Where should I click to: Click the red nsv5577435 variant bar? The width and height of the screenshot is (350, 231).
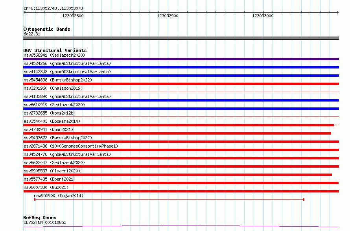[181, 183]
